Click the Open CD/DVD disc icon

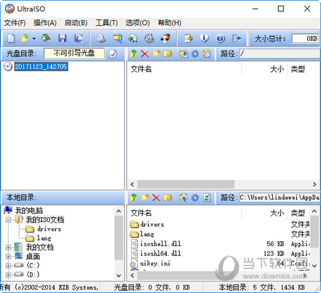pyautogui.click(x=46, y=38)
